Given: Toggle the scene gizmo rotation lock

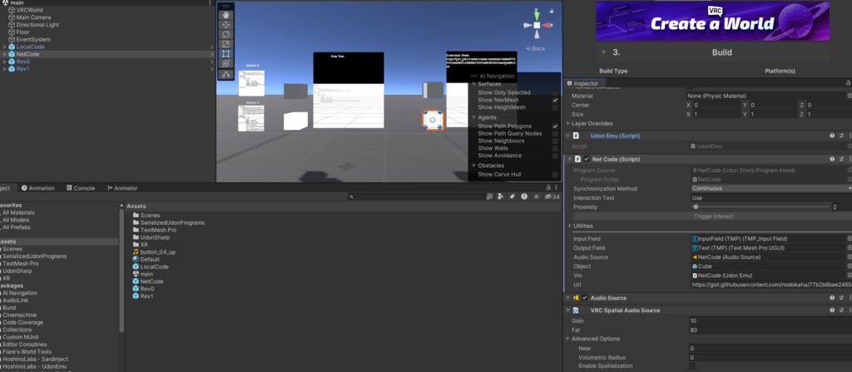Looking at the screenshot, I should (x=552, y=11).
